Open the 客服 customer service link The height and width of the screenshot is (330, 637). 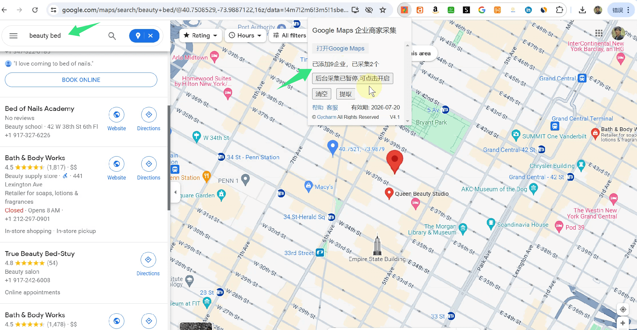[332, 108]
